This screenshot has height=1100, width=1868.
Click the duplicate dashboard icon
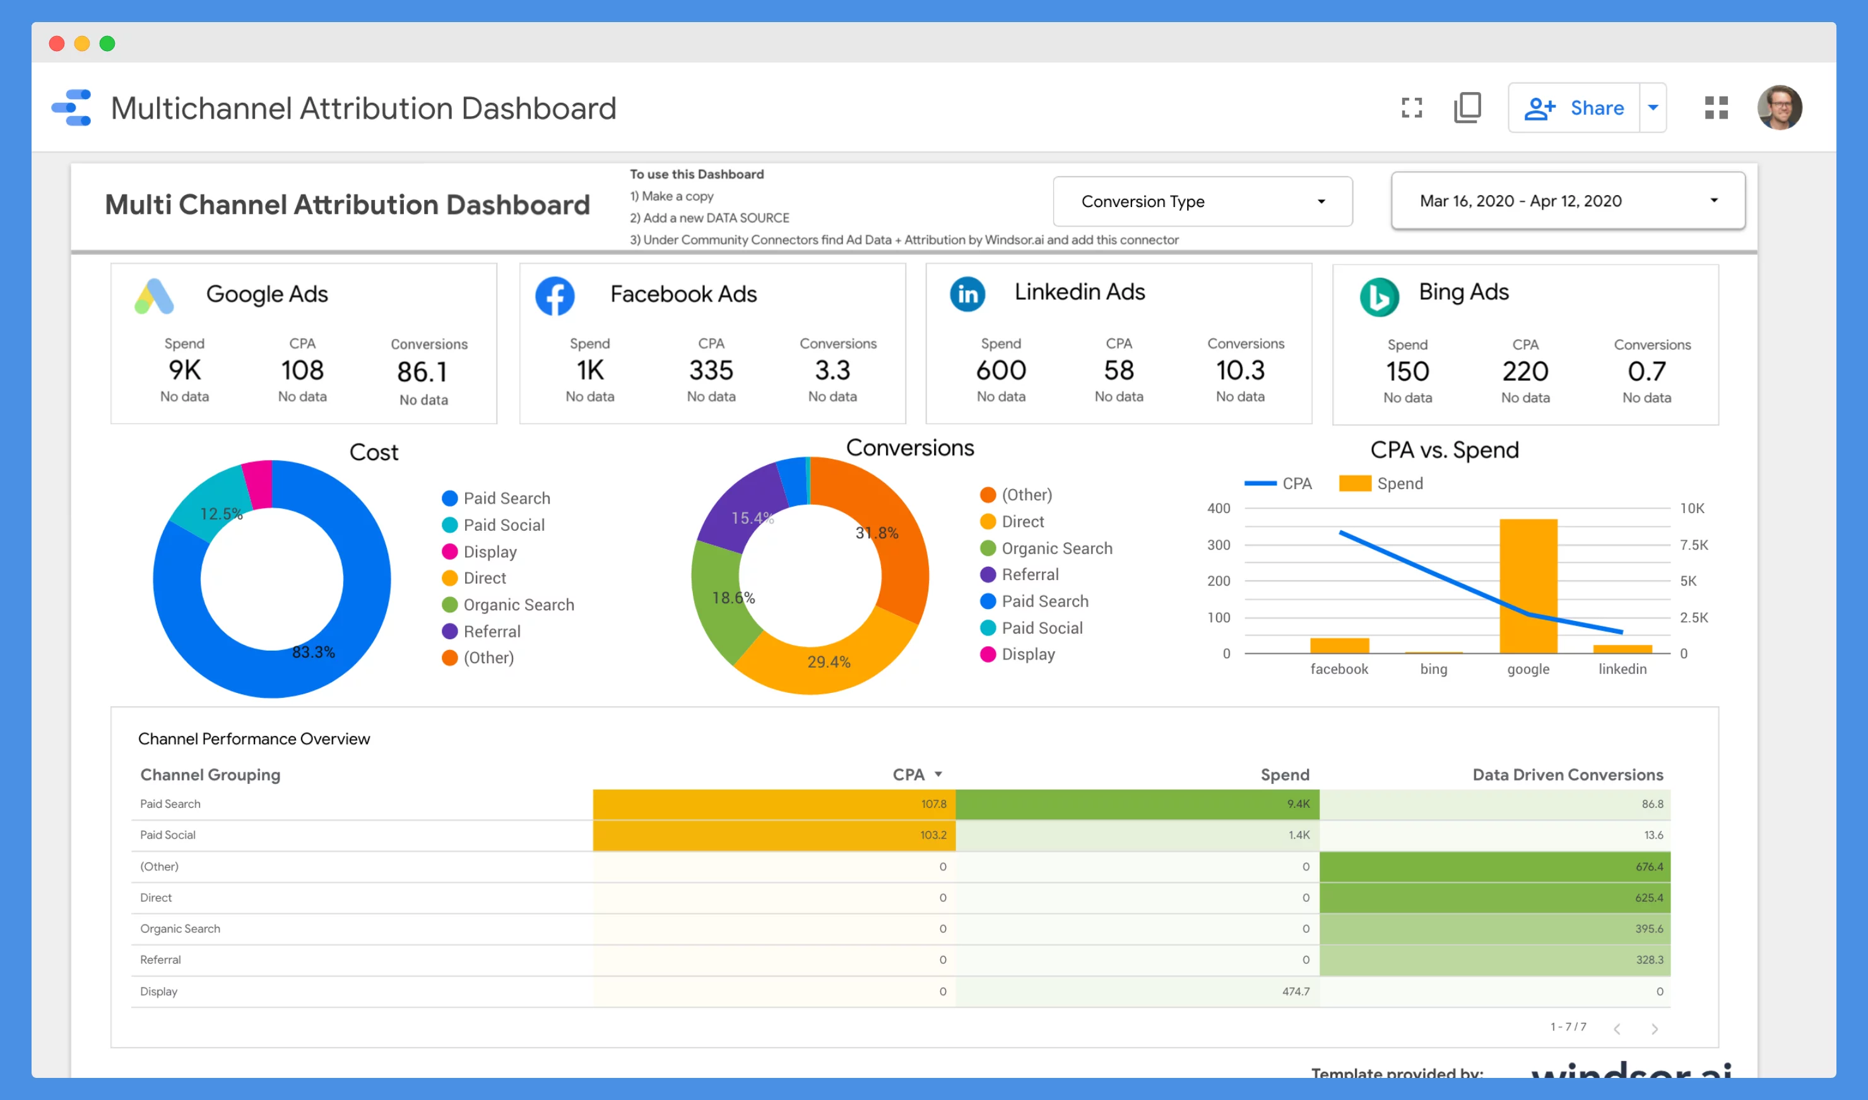click(x=1469, y=107)
